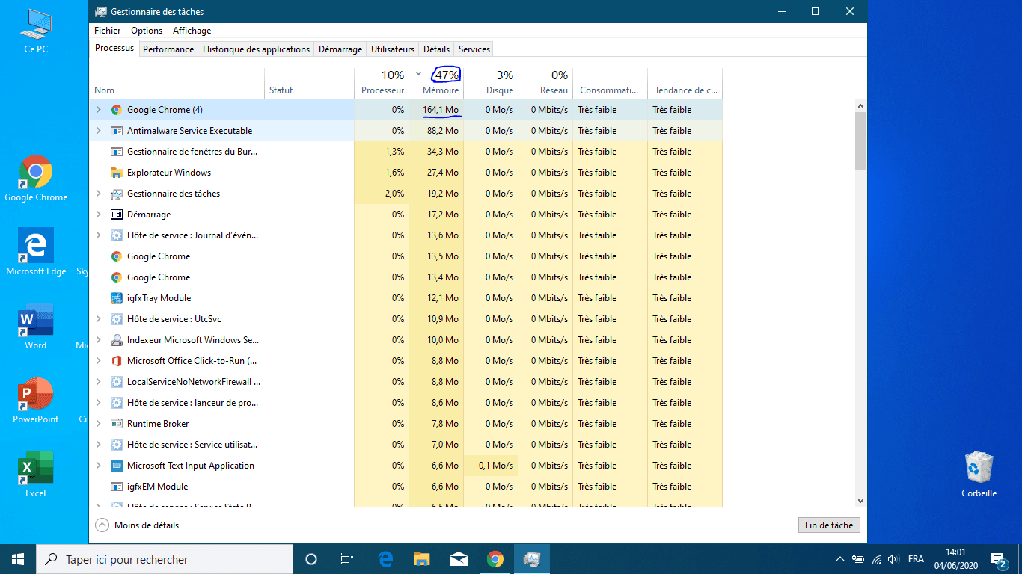The width and height of the screenshot is (1022, 574).
Task: Select PowerPoint desktop shortcut
Action: [x=36, y=400]
